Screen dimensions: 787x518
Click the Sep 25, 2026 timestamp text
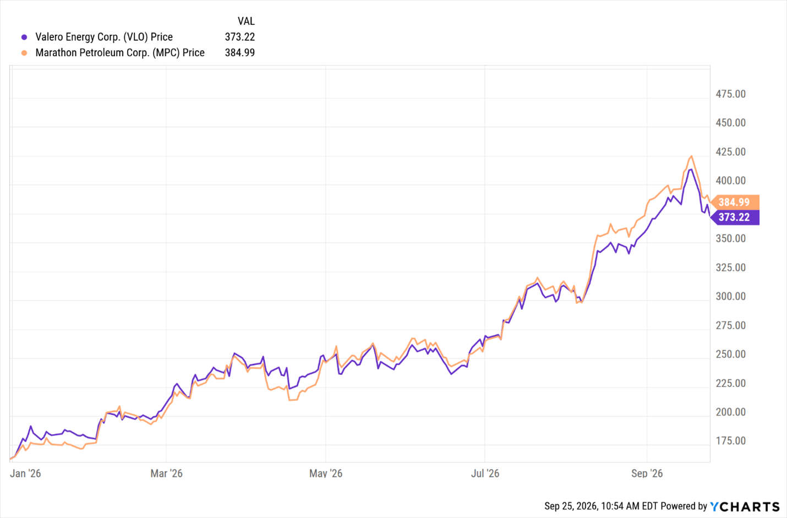pyautogui.click(x=601, y=506)
